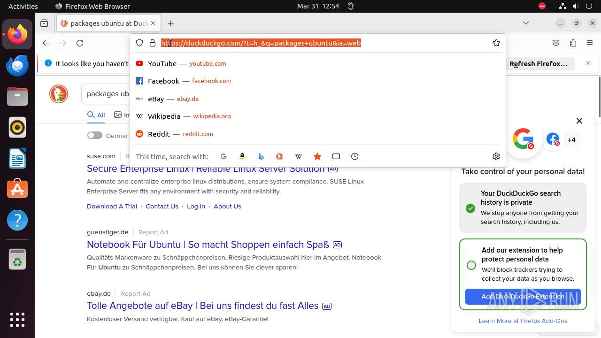Open Learn More at Firefox Add-Ons
This screenshot has width=601, height=338.
523,321
